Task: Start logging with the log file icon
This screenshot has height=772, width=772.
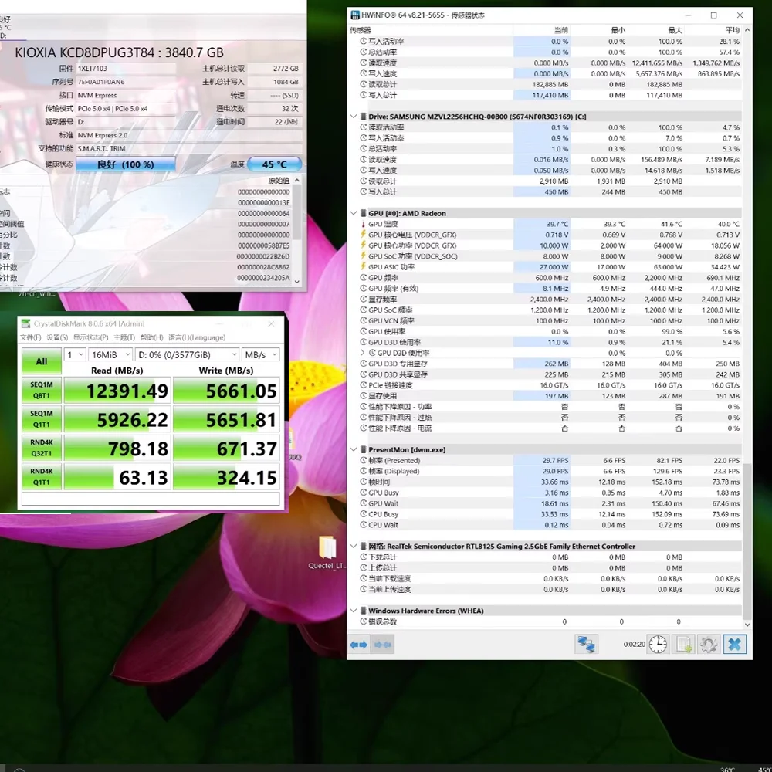Action: click(x=683, y=644)
